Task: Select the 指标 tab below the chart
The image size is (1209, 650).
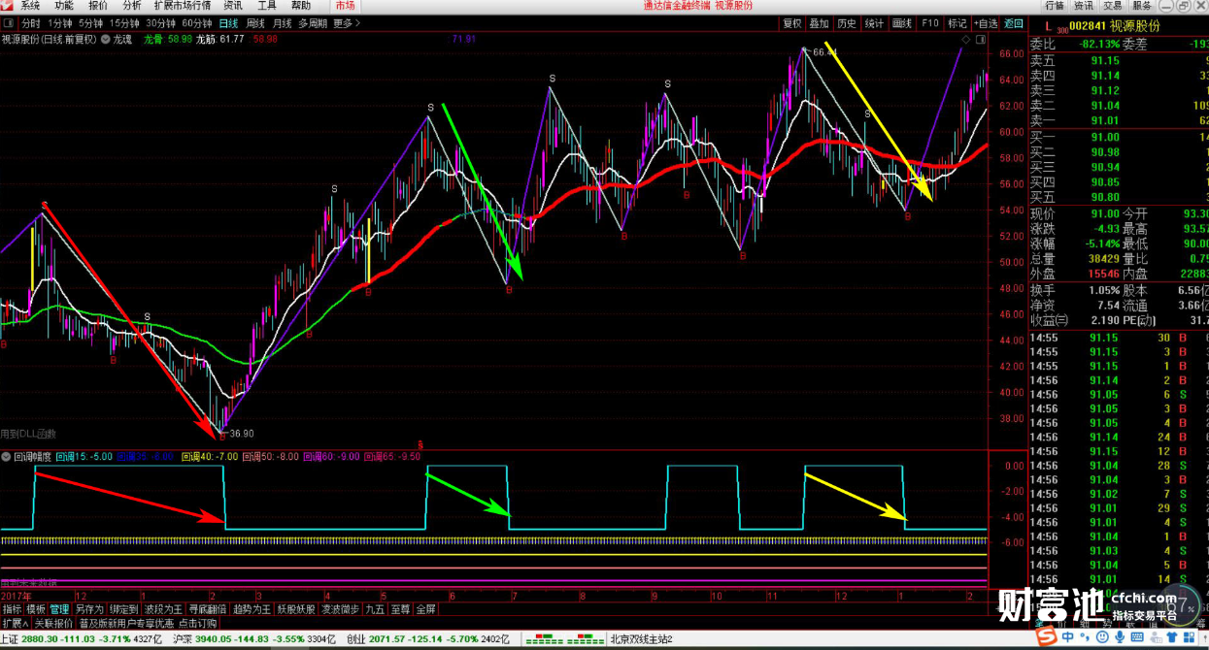Action: point(12,609)
